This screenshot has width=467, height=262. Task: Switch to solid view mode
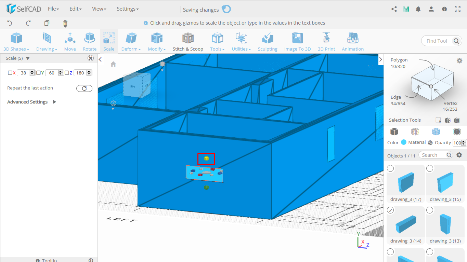pos(394,132)
